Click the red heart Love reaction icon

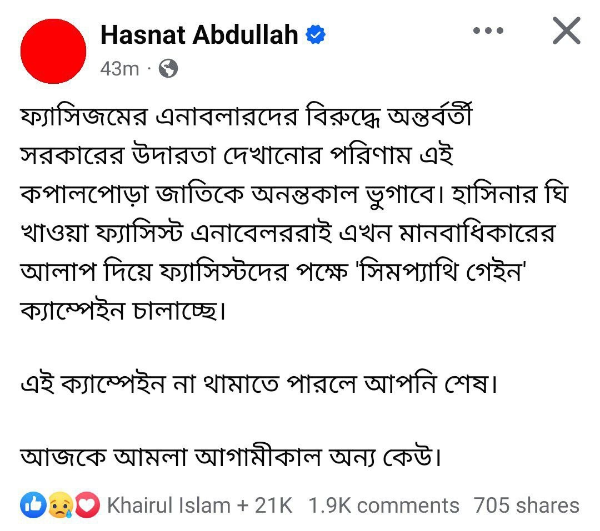click(x=87, y=505)
